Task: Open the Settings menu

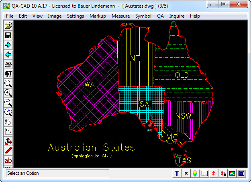Action: point(76,16)
